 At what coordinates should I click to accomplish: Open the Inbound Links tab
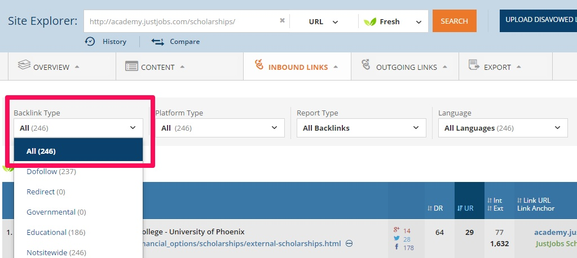[x=297, y=67]
